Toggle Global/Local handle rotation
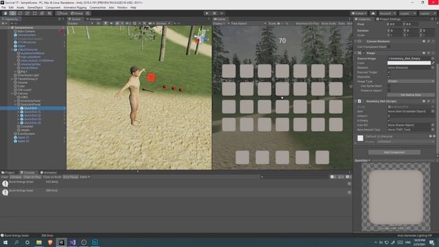This screenshot has width=439, height=247. pos(76,13)
